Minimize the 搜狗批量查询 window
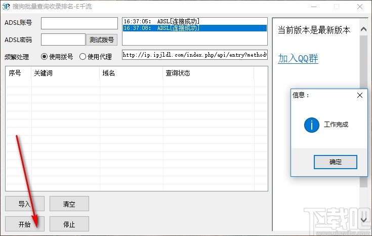 pyautogui.click(x=314, y=7)
